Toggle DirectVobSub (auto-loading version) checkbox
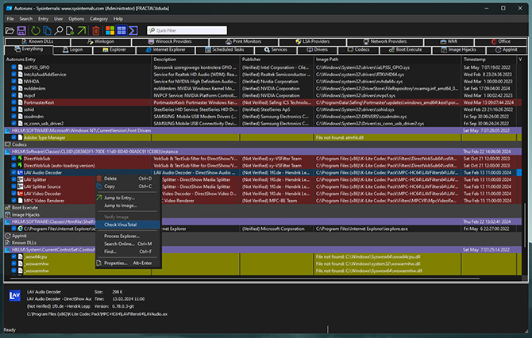The image size is (532, 338). [14, 166]
